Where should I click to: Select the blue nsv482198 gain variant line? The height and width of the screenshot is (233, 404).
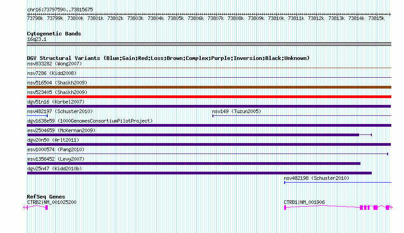(x=338, y=183)
